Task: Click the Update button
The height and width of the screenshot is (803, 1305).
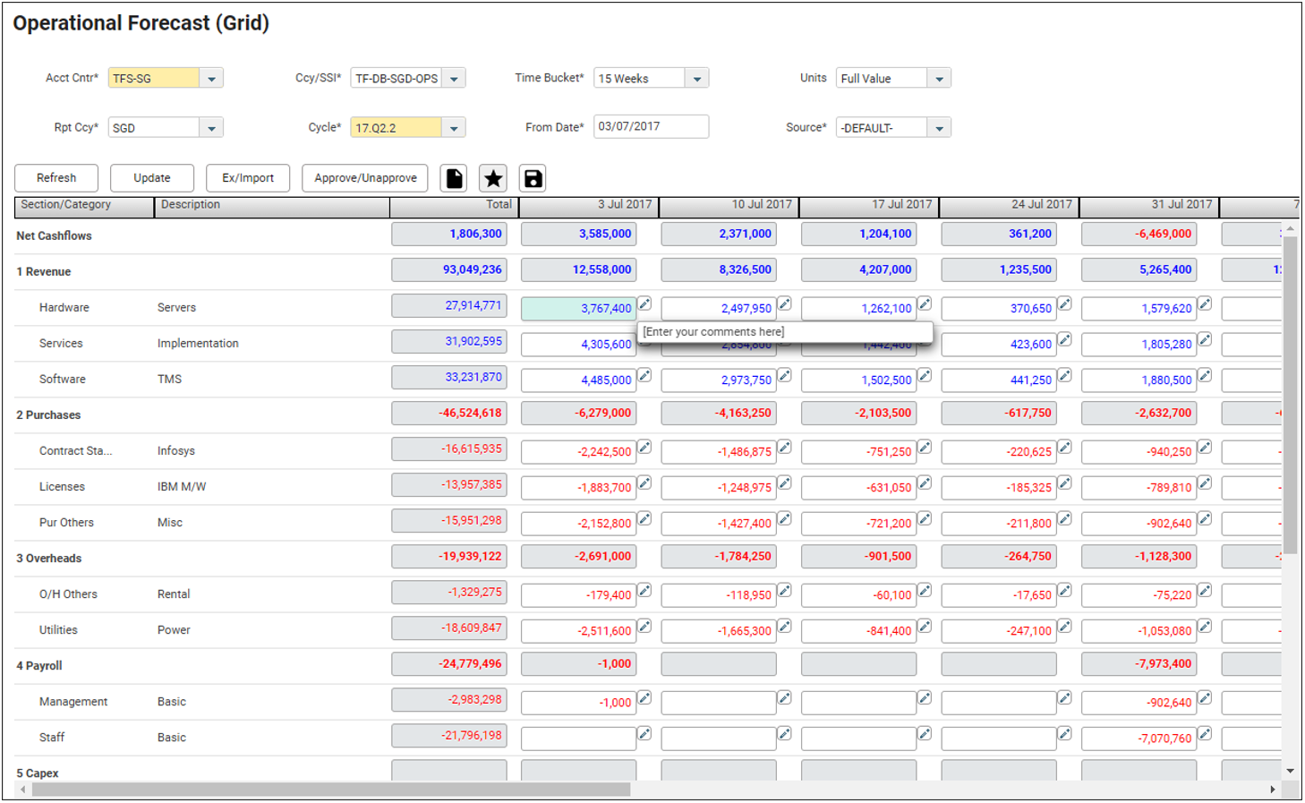Action: (x=152, y=178)
